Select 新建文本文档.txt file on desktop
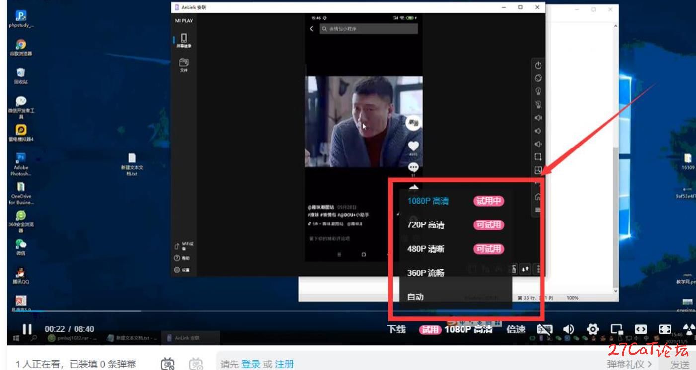Viewport: 696px width, 370px height. click(x=132, y=164)
